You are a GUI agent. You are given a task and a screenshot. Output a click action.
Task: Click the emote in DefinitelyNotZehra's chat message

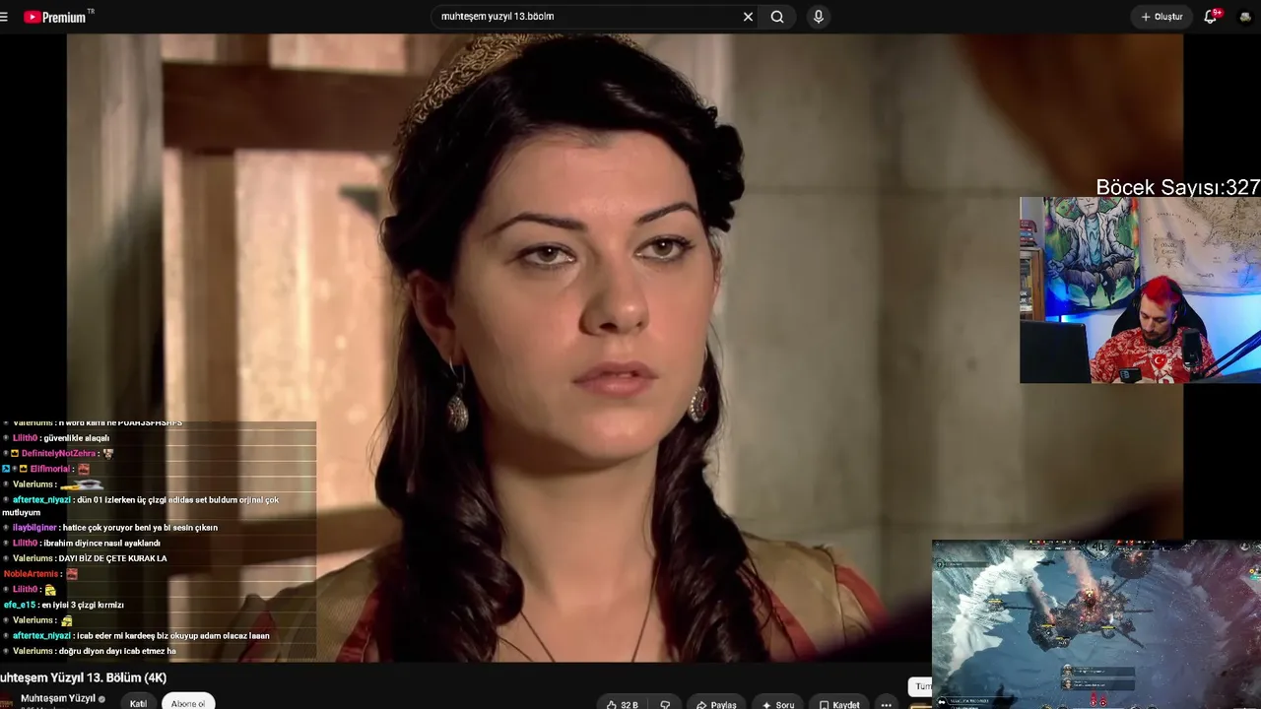108,454
